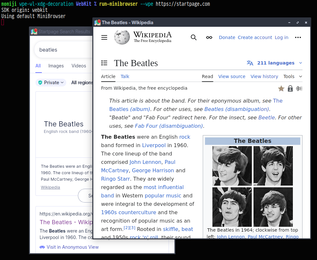Viewport: 317px width, 260px height.
Task: Click the beatles search input in Startpage
Action: coord(64,50)
